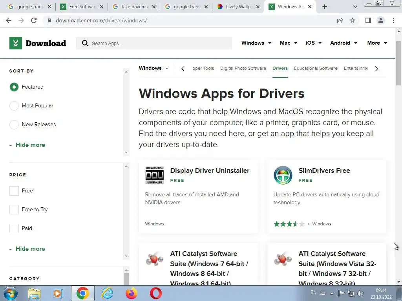Open Windows Explorer from taskbar

point(34,293)
